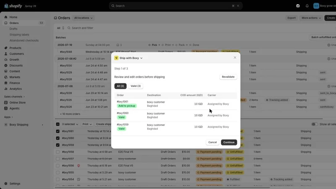This screenshot has width=336, height=189.
Task: Click the Continue button
Action: (x=229, y=142)
